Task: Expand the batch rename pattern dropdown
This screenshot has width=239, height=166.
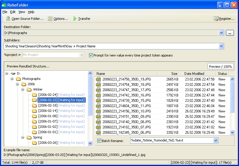Action: click(x=216, y=140)
